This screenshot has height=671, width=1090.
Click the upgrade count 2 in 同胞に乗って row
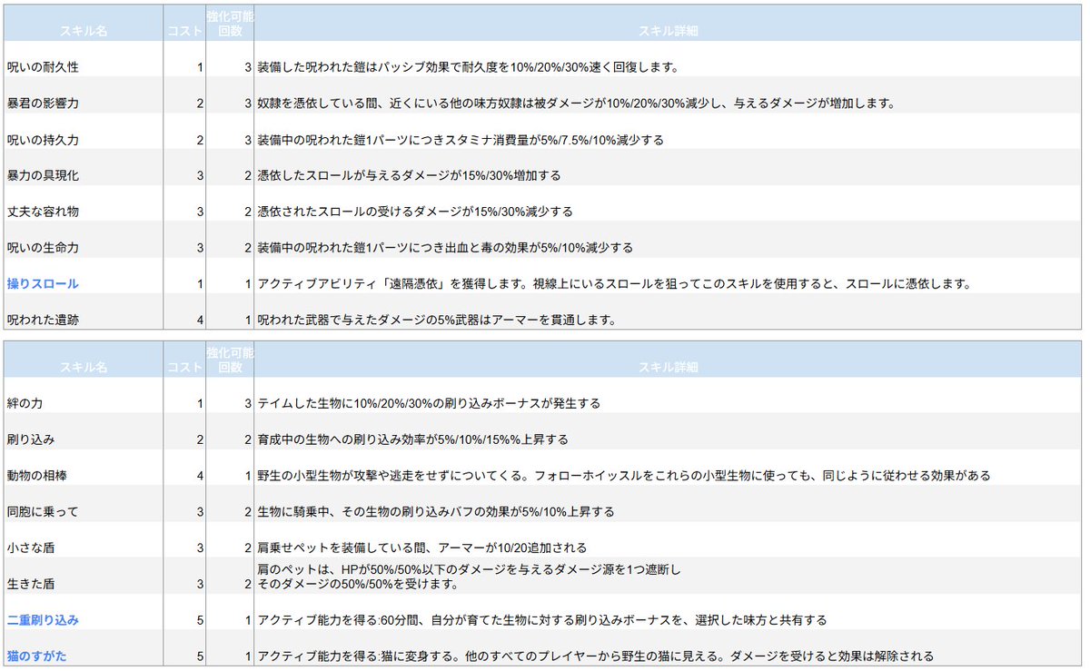[247, 512]
